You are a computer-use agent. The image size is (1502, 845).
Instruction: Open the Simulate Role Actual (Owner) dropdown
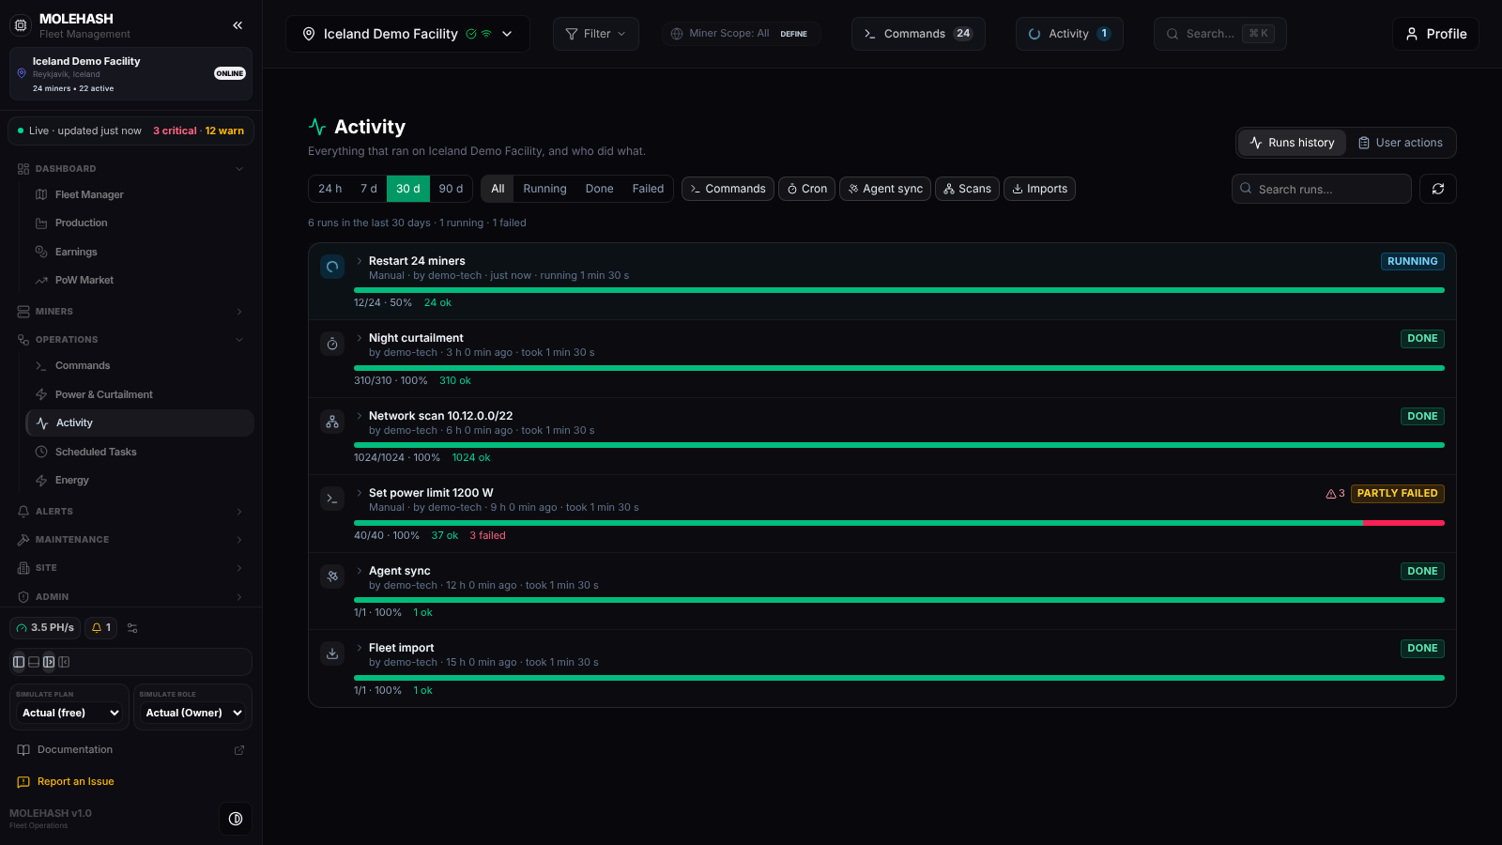tap(193, 713)
